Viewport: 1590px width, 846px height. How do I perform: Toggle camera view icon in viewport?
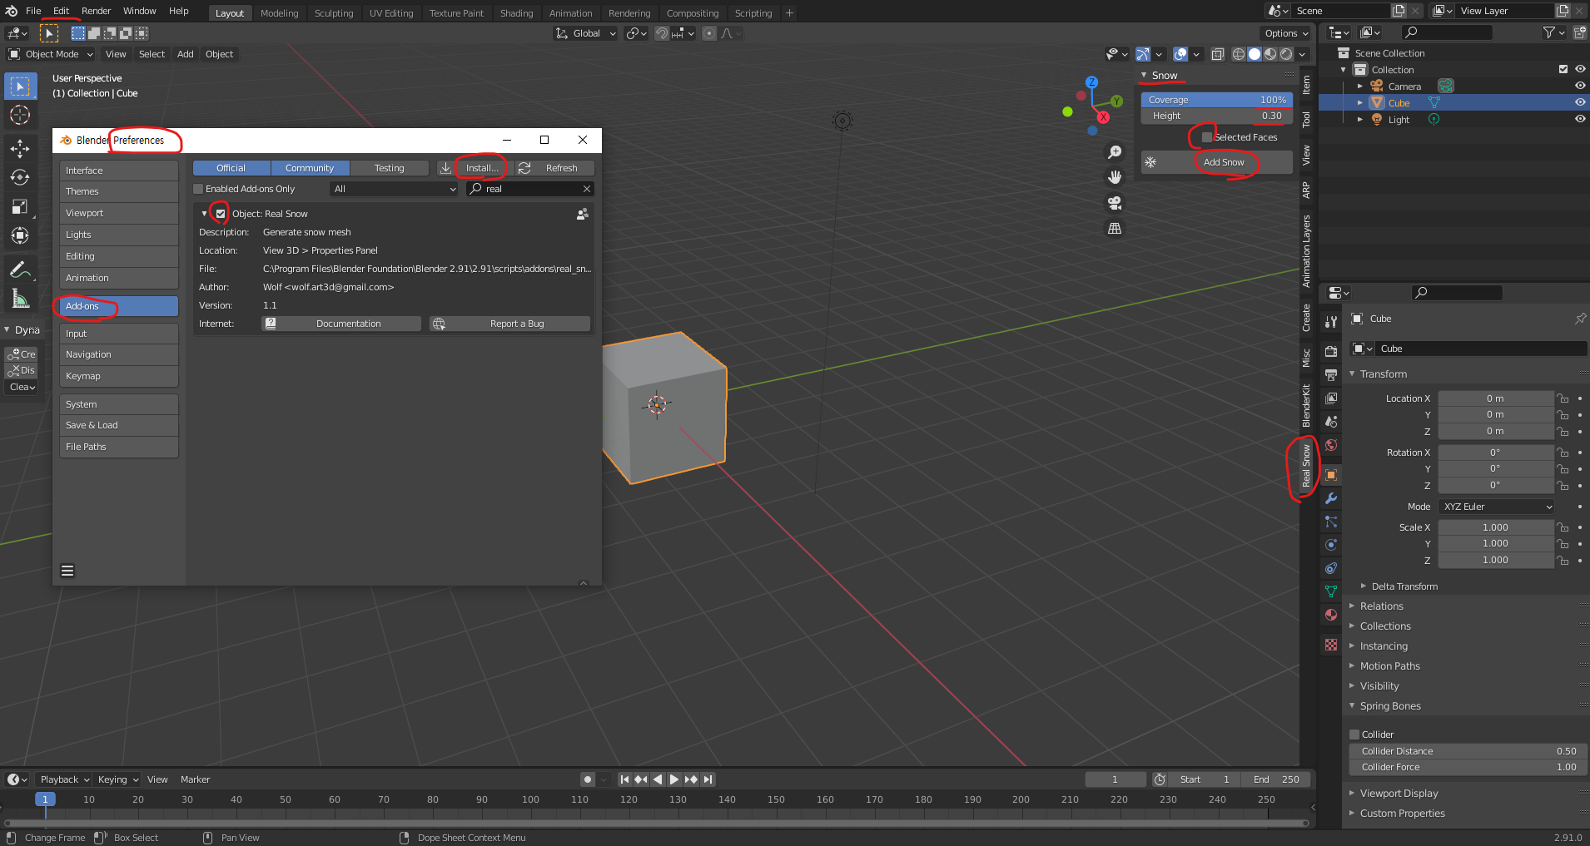1115,203
